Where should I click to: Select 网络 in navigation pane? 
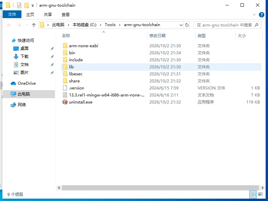[x=21, y=105]
